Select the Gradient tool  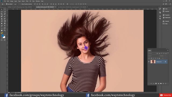5,21
